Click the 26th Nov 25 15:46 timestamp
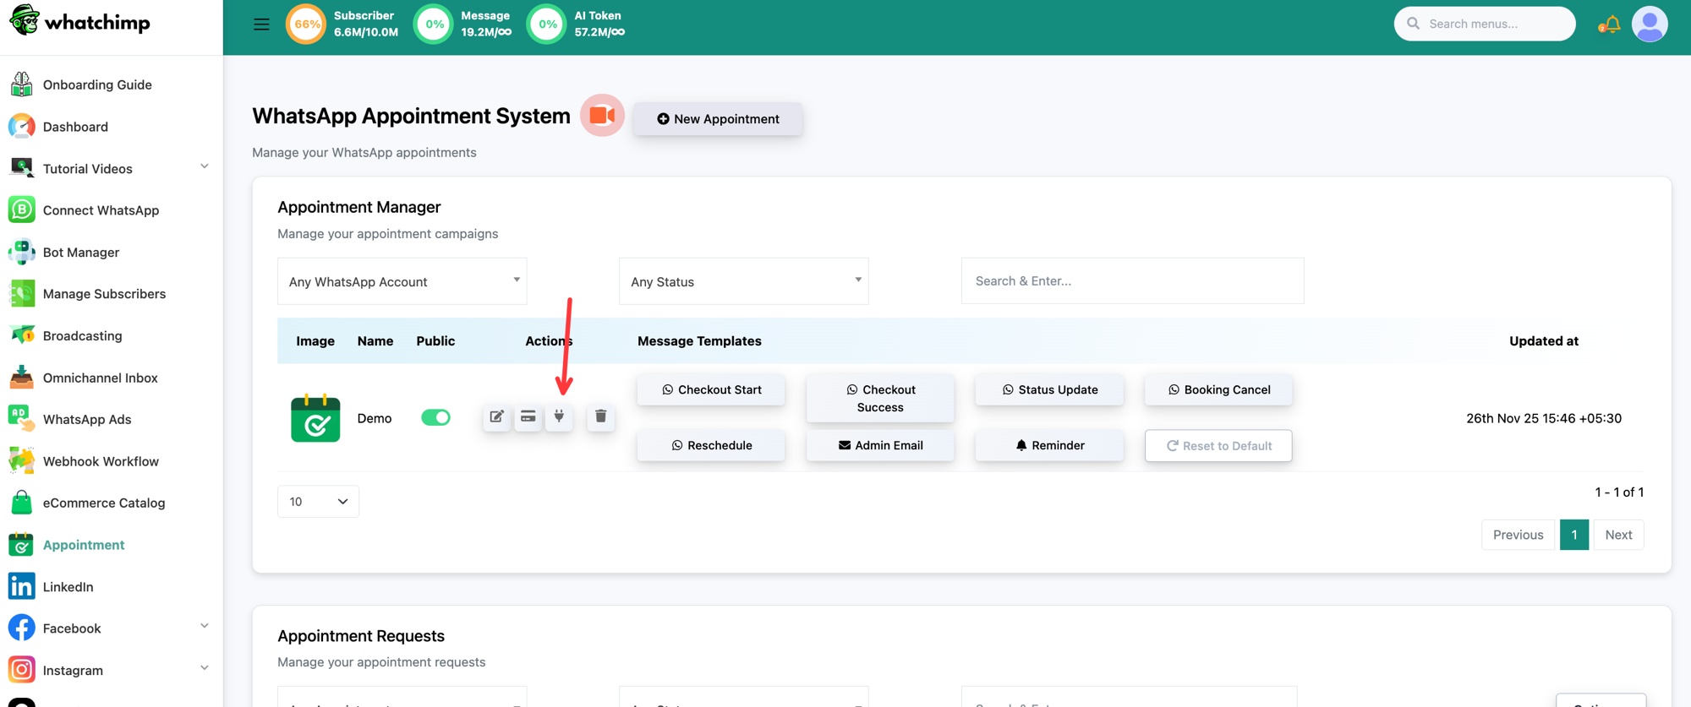Viewport: 1691px width, 707px height. coord(1544,418)
